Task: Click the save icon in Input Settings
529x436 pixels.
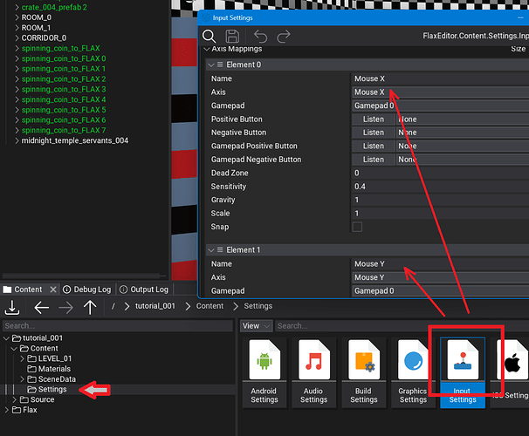Action: pyautogui.click(x=233, y=37)
